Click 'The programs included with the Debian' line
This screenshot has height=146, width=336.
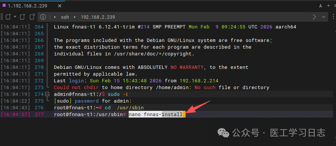[x=163, y=40]
